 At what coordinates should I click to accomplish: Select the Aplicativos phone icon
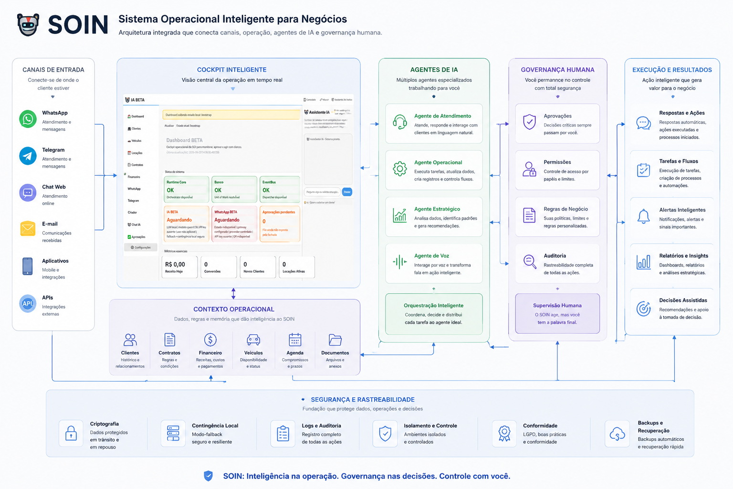28,266
